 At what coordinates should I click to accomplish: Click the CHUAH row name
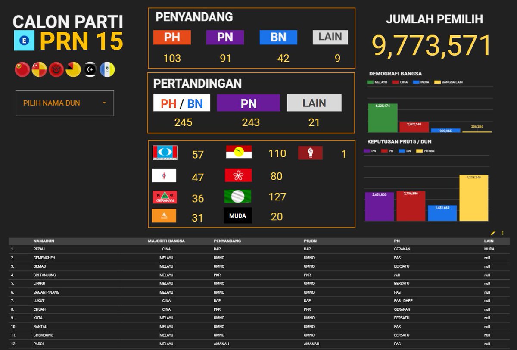coord(40,309)
